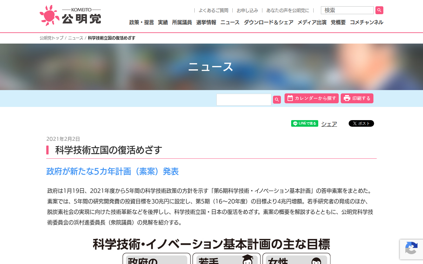This screenshot has width=423, height=264.
Task: Click the あなたの声を公明党に link
Action: point(288,11)
